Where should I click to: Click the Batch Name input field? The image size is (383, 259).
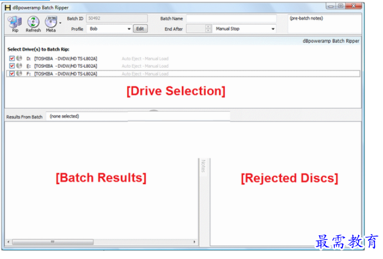231,18
